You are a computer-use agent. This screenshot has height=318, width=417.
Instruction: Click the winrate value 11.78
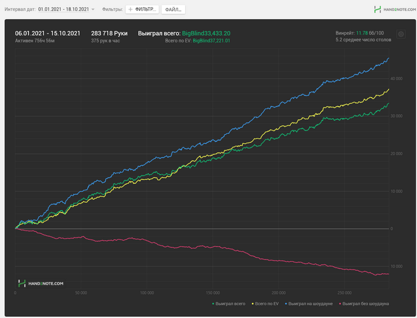click(x=362, y=33)
